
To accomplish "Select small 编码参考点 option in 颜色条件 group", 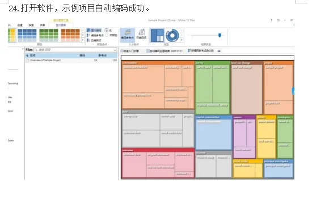I will coord(95,35).
